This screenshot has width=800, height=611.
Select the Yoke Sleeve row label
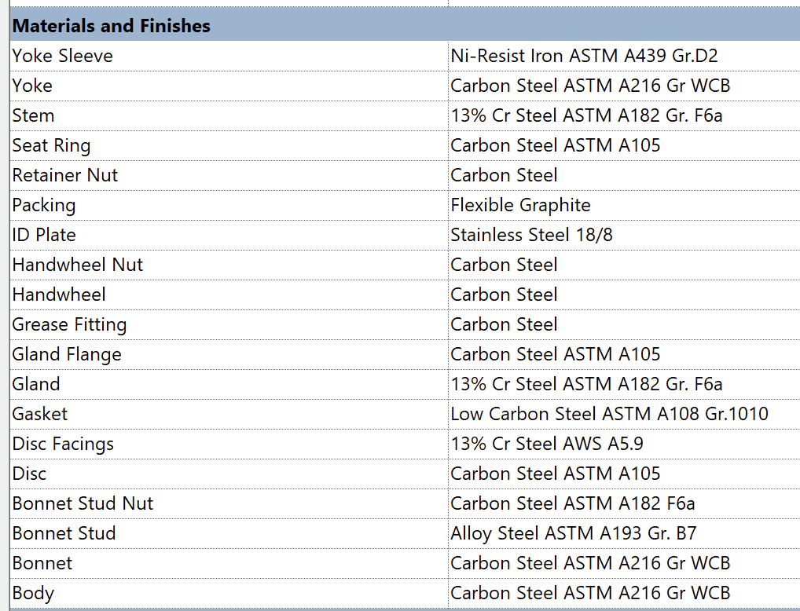click(x=63, y=56)
